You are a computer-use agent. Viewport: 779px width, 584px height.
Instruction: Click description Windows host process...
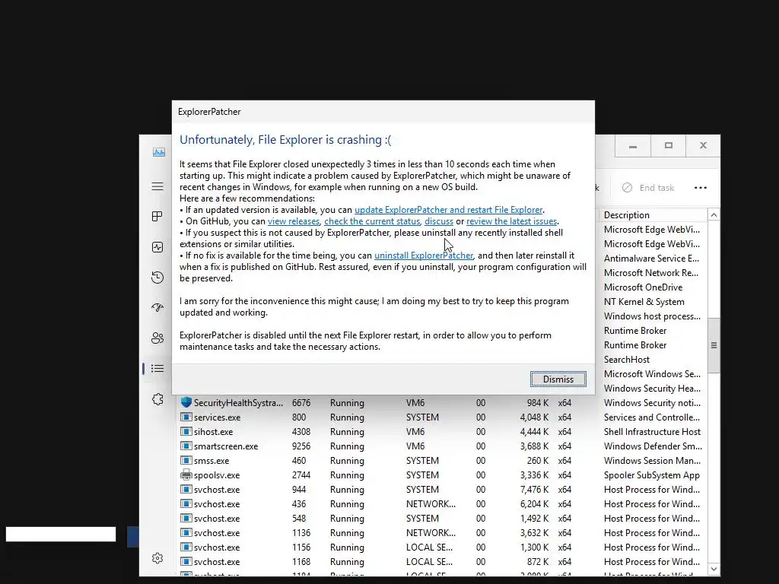pos(652,316)
